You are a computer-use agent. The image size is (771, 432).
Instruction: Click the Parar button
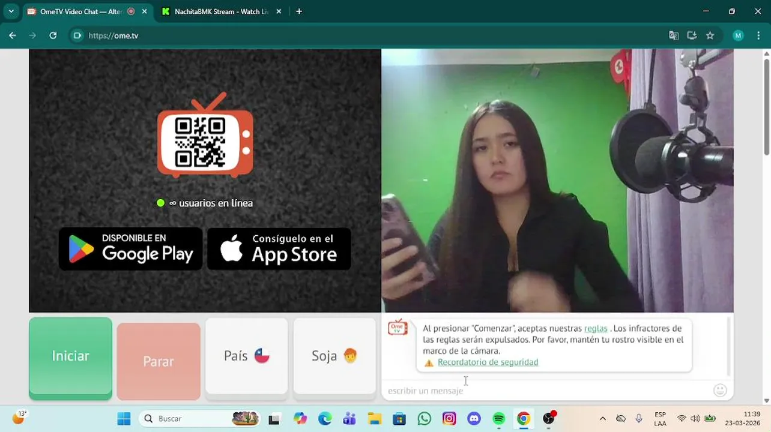pos(159,361)
